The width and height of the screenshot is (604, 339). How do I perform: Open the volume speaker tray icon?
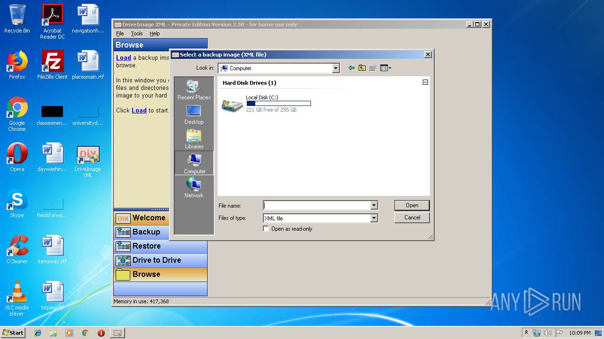(x=548, y=333)
